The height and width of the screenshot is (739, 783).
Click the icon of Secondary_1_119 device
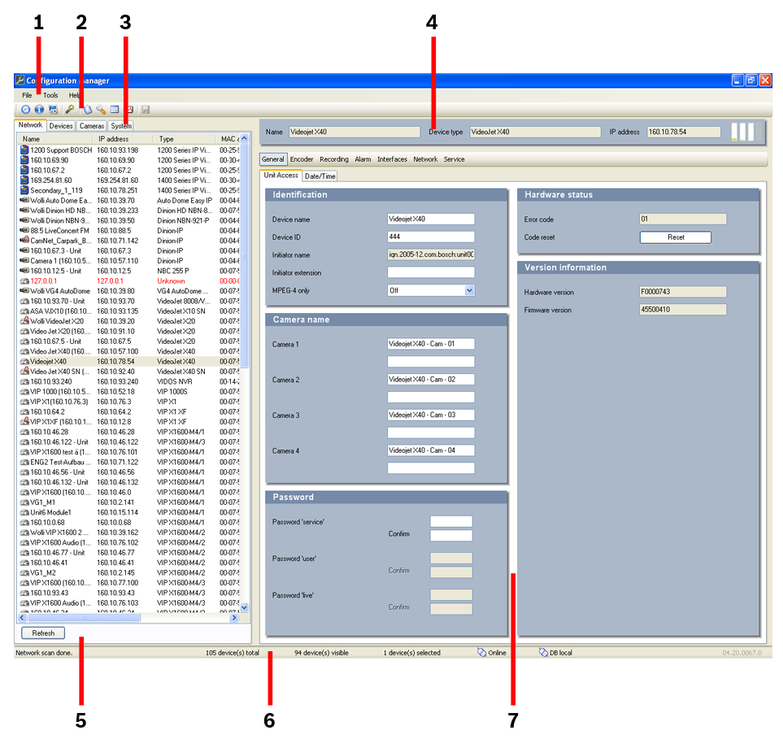tap(24, 190)
